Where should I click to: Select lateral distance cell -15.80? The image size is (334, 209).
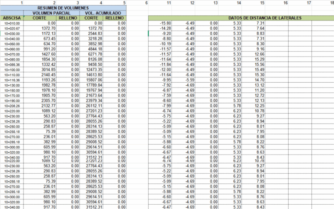pos(160,23)
